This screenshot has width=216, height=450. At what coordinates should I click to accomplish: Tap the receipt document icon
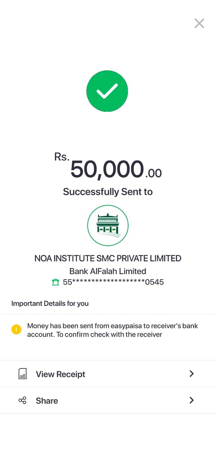[x=23, y=374]
